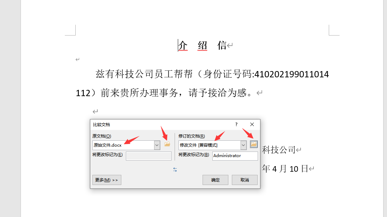This screenshot has height=217, width=387.
Task: Browse for the original document with the folder icon
Action: pyautogui.click(x=167, y=144)
